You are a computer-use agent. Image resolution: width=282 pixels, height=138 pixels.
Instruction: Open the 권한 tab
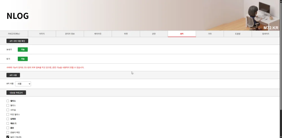[154, 34]
